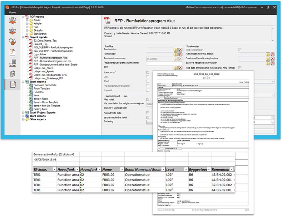Toggle the Unik checkbox

(148, 77)
